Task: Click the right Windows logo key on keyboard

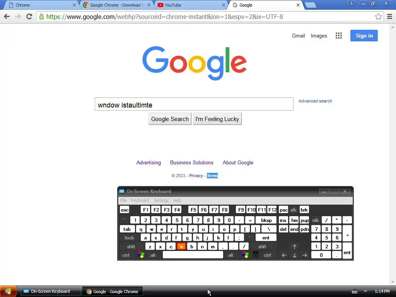Action: tap(245, 255)
